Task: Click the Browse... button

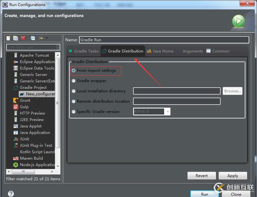Action: coord(232,91)
